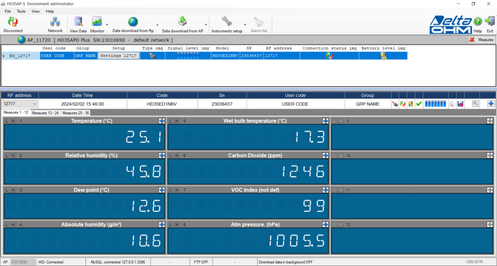
Task: Open the Instruments setup dropdown arrow
Action: click(x=245, y=25)
